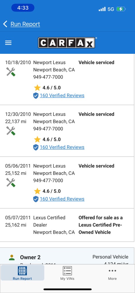Open 160 Verified Reviews for 12/30/2010 entry
This screenshot has height=293, width=135.
[62, 147]
